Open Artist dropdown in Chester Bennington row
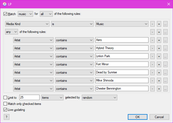The height and width of the screenshot is (123, 173). pos(33,88)
